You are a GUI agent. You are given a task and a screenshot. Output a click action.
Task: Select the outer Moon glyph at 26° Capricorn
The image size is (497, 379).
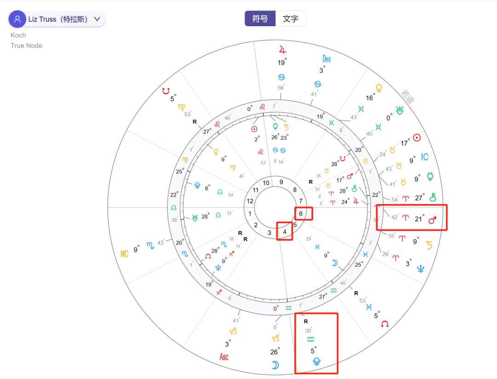pos(275,365)
